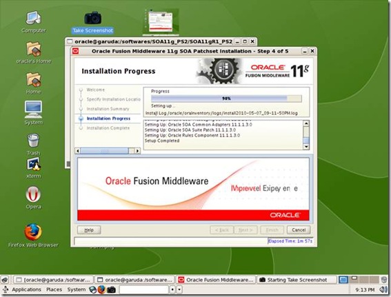Select the Installation Summary step
The image size is (391, 297).
(x=108, y=109)
